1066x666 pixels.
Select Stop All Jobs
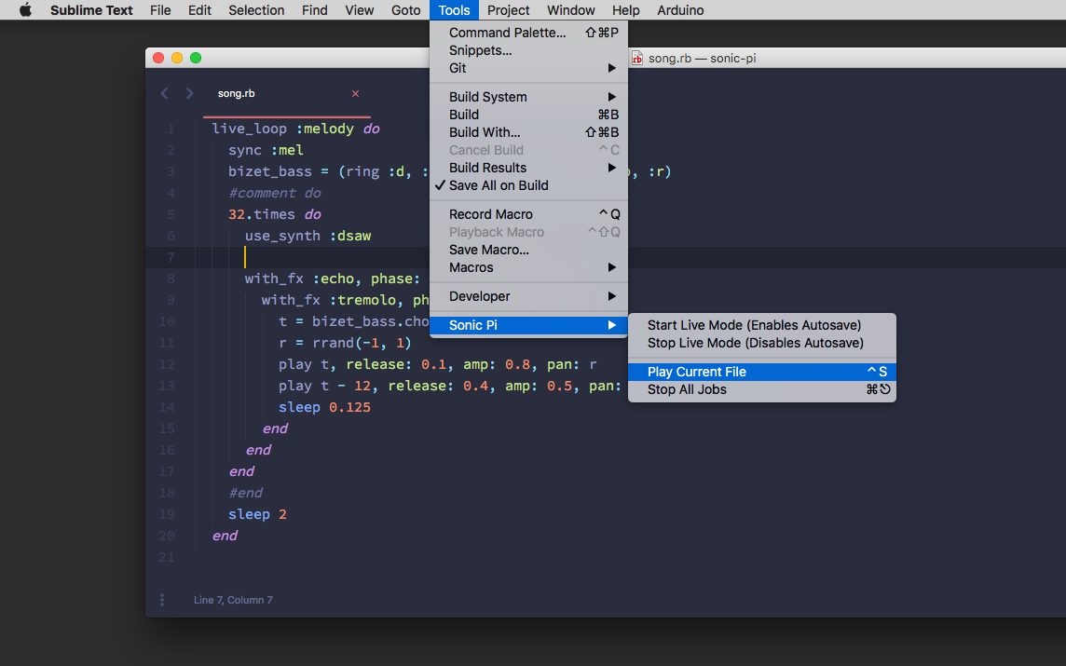coord(762,389)
